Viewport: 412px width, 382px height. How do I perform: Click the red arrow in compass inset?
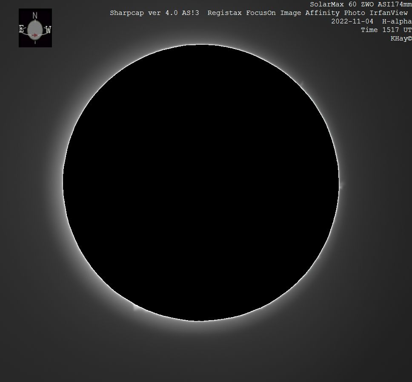tap(34, 35)
